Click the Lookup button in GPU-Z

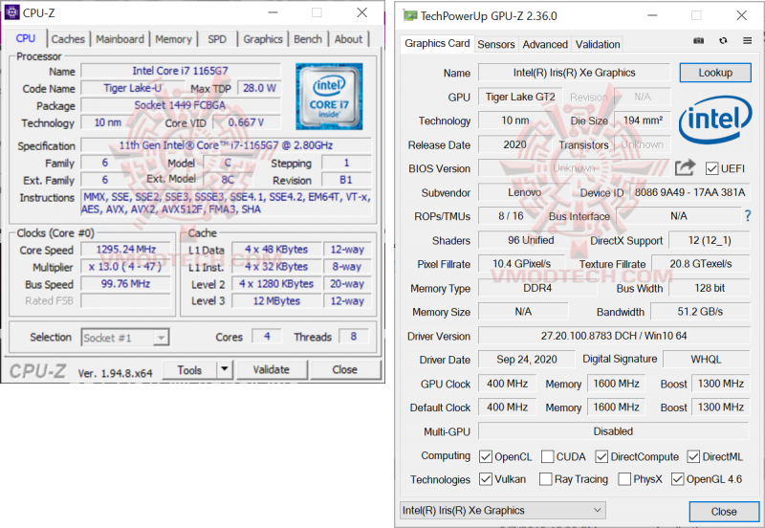pos(715,73)
